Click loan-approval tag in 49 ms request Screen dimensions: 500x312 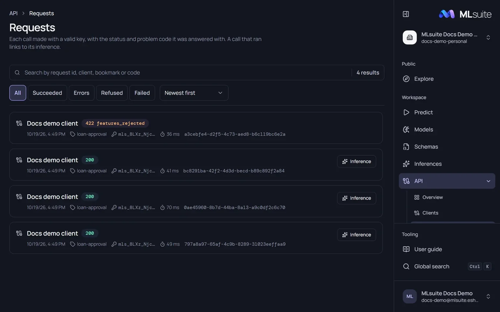(x=89, y=244)
